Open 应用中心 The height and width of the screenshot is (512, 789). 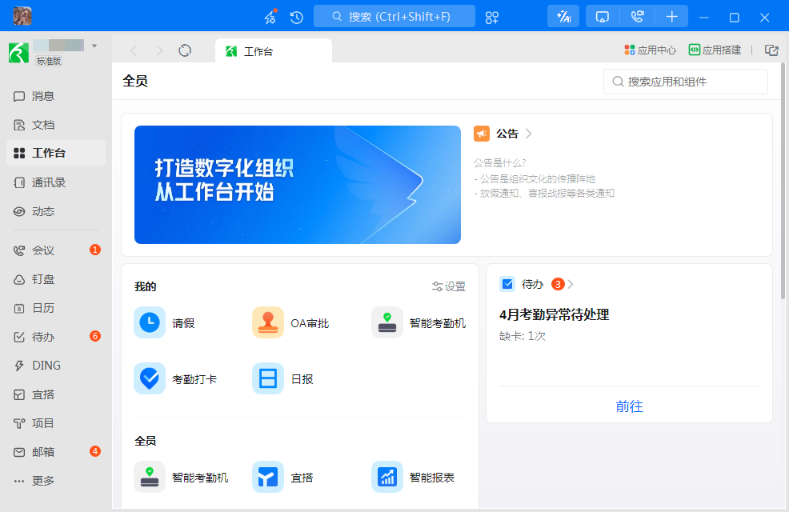pyautogui.click(x=650, y=50)
